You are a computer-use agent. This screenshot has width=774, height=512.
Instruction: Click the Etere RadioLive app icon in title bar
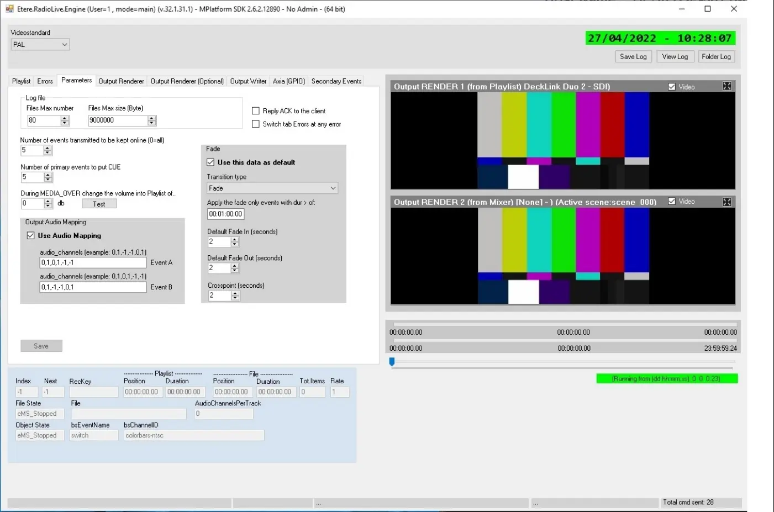[9, 9]
